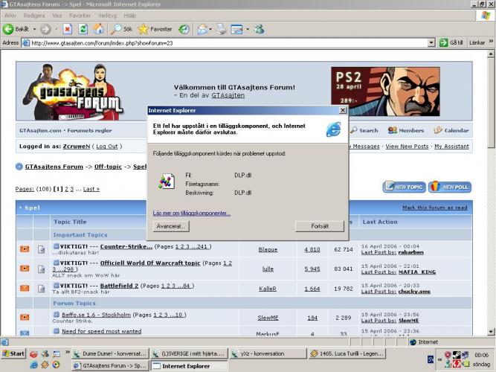
Task: Open the History clock icon
Action: (184, 29)
